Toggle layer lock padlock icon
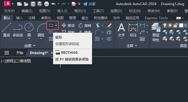This screenshot has height=102, width=188. pyautogui.click(x=175, y=25)
